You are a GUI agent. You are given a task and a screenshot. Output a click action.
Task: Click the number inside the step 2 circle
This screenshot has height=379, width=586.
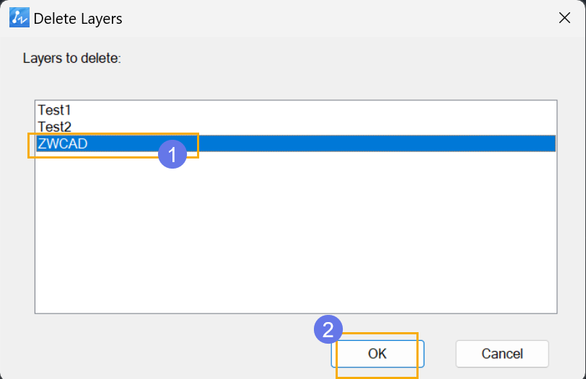coord(328,330)
